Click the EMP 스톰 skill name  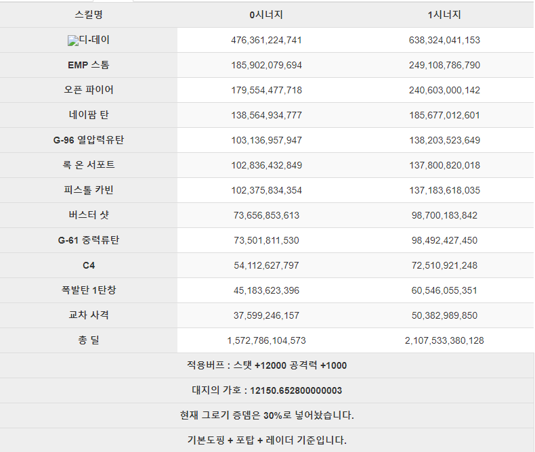89,65
